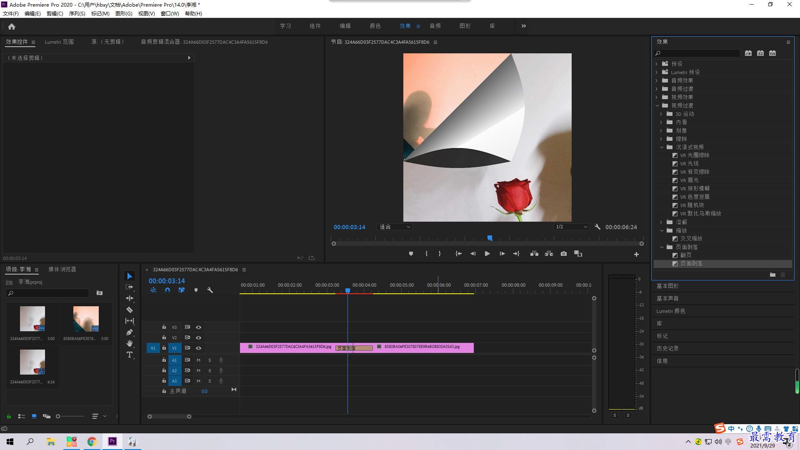Expand the 3D 运动 folder
The height and width of the screenshot is (450, 800).
coord(661,114)
